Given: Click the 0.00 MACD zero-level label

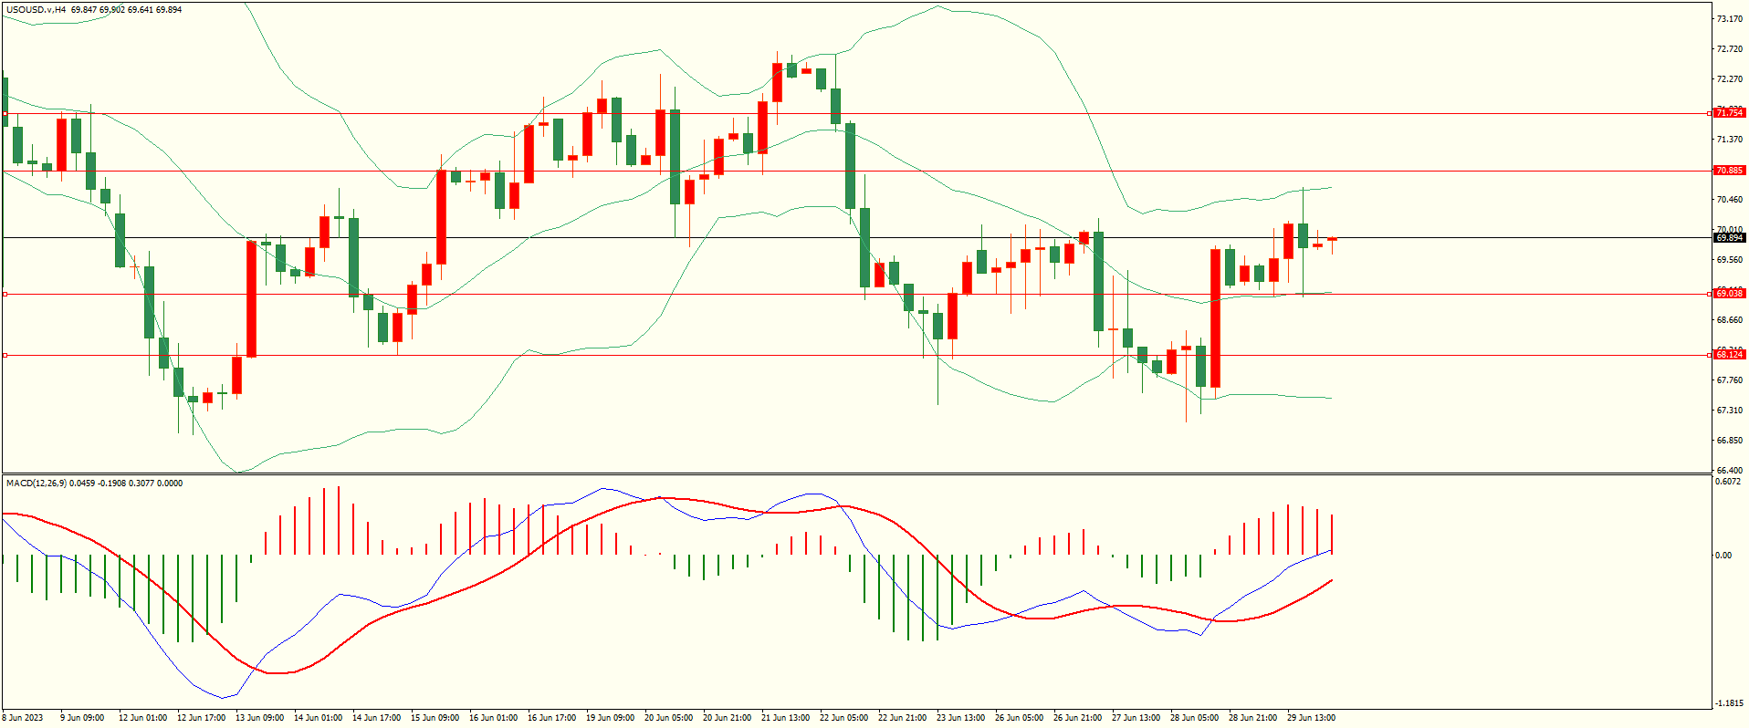Looking at the screenshot, I should [1723, 555].
